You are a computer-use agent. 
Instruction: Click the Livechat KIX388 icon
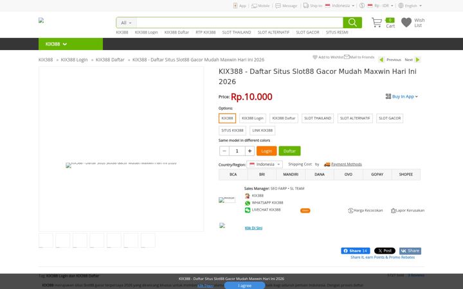tap(248, 210)
